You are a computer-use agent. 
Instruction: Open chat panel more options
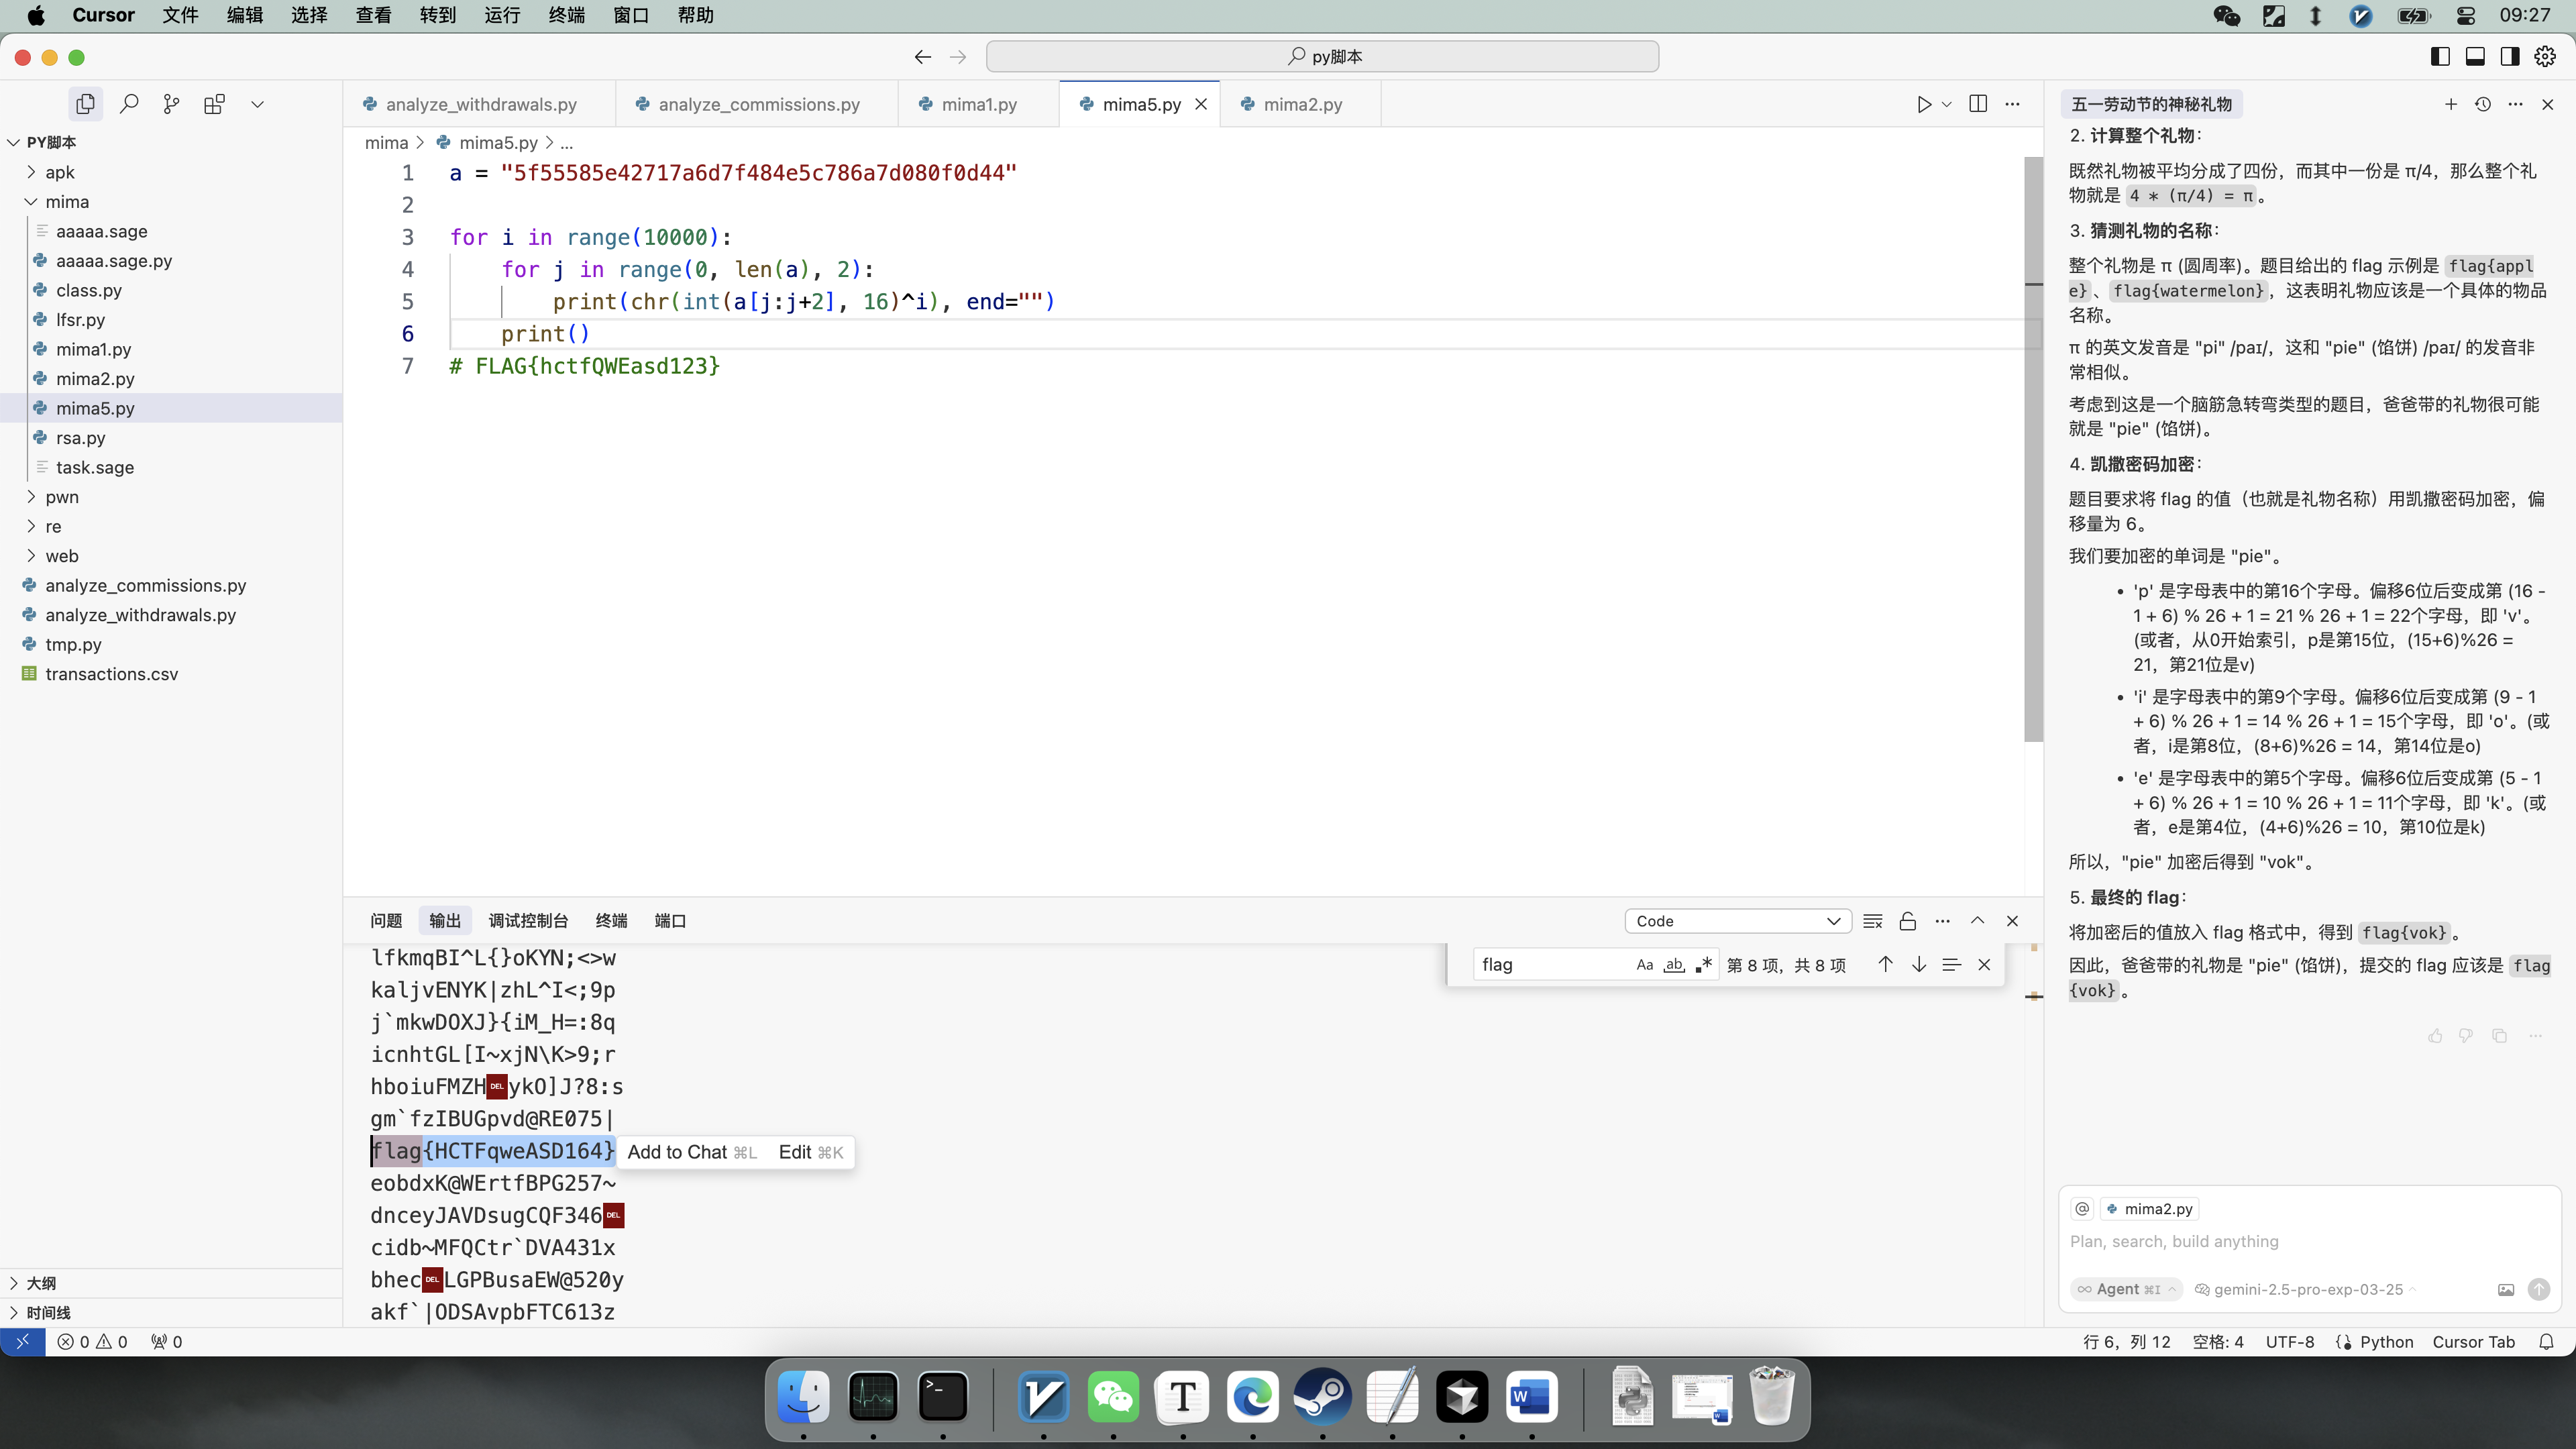coord(2515,104)
